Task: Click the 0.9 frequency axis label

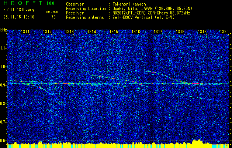Action: coord(3,85)
